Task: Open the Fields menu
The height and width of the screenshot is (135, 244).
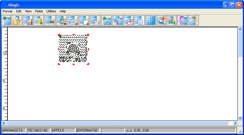Action: coord(39,11)
